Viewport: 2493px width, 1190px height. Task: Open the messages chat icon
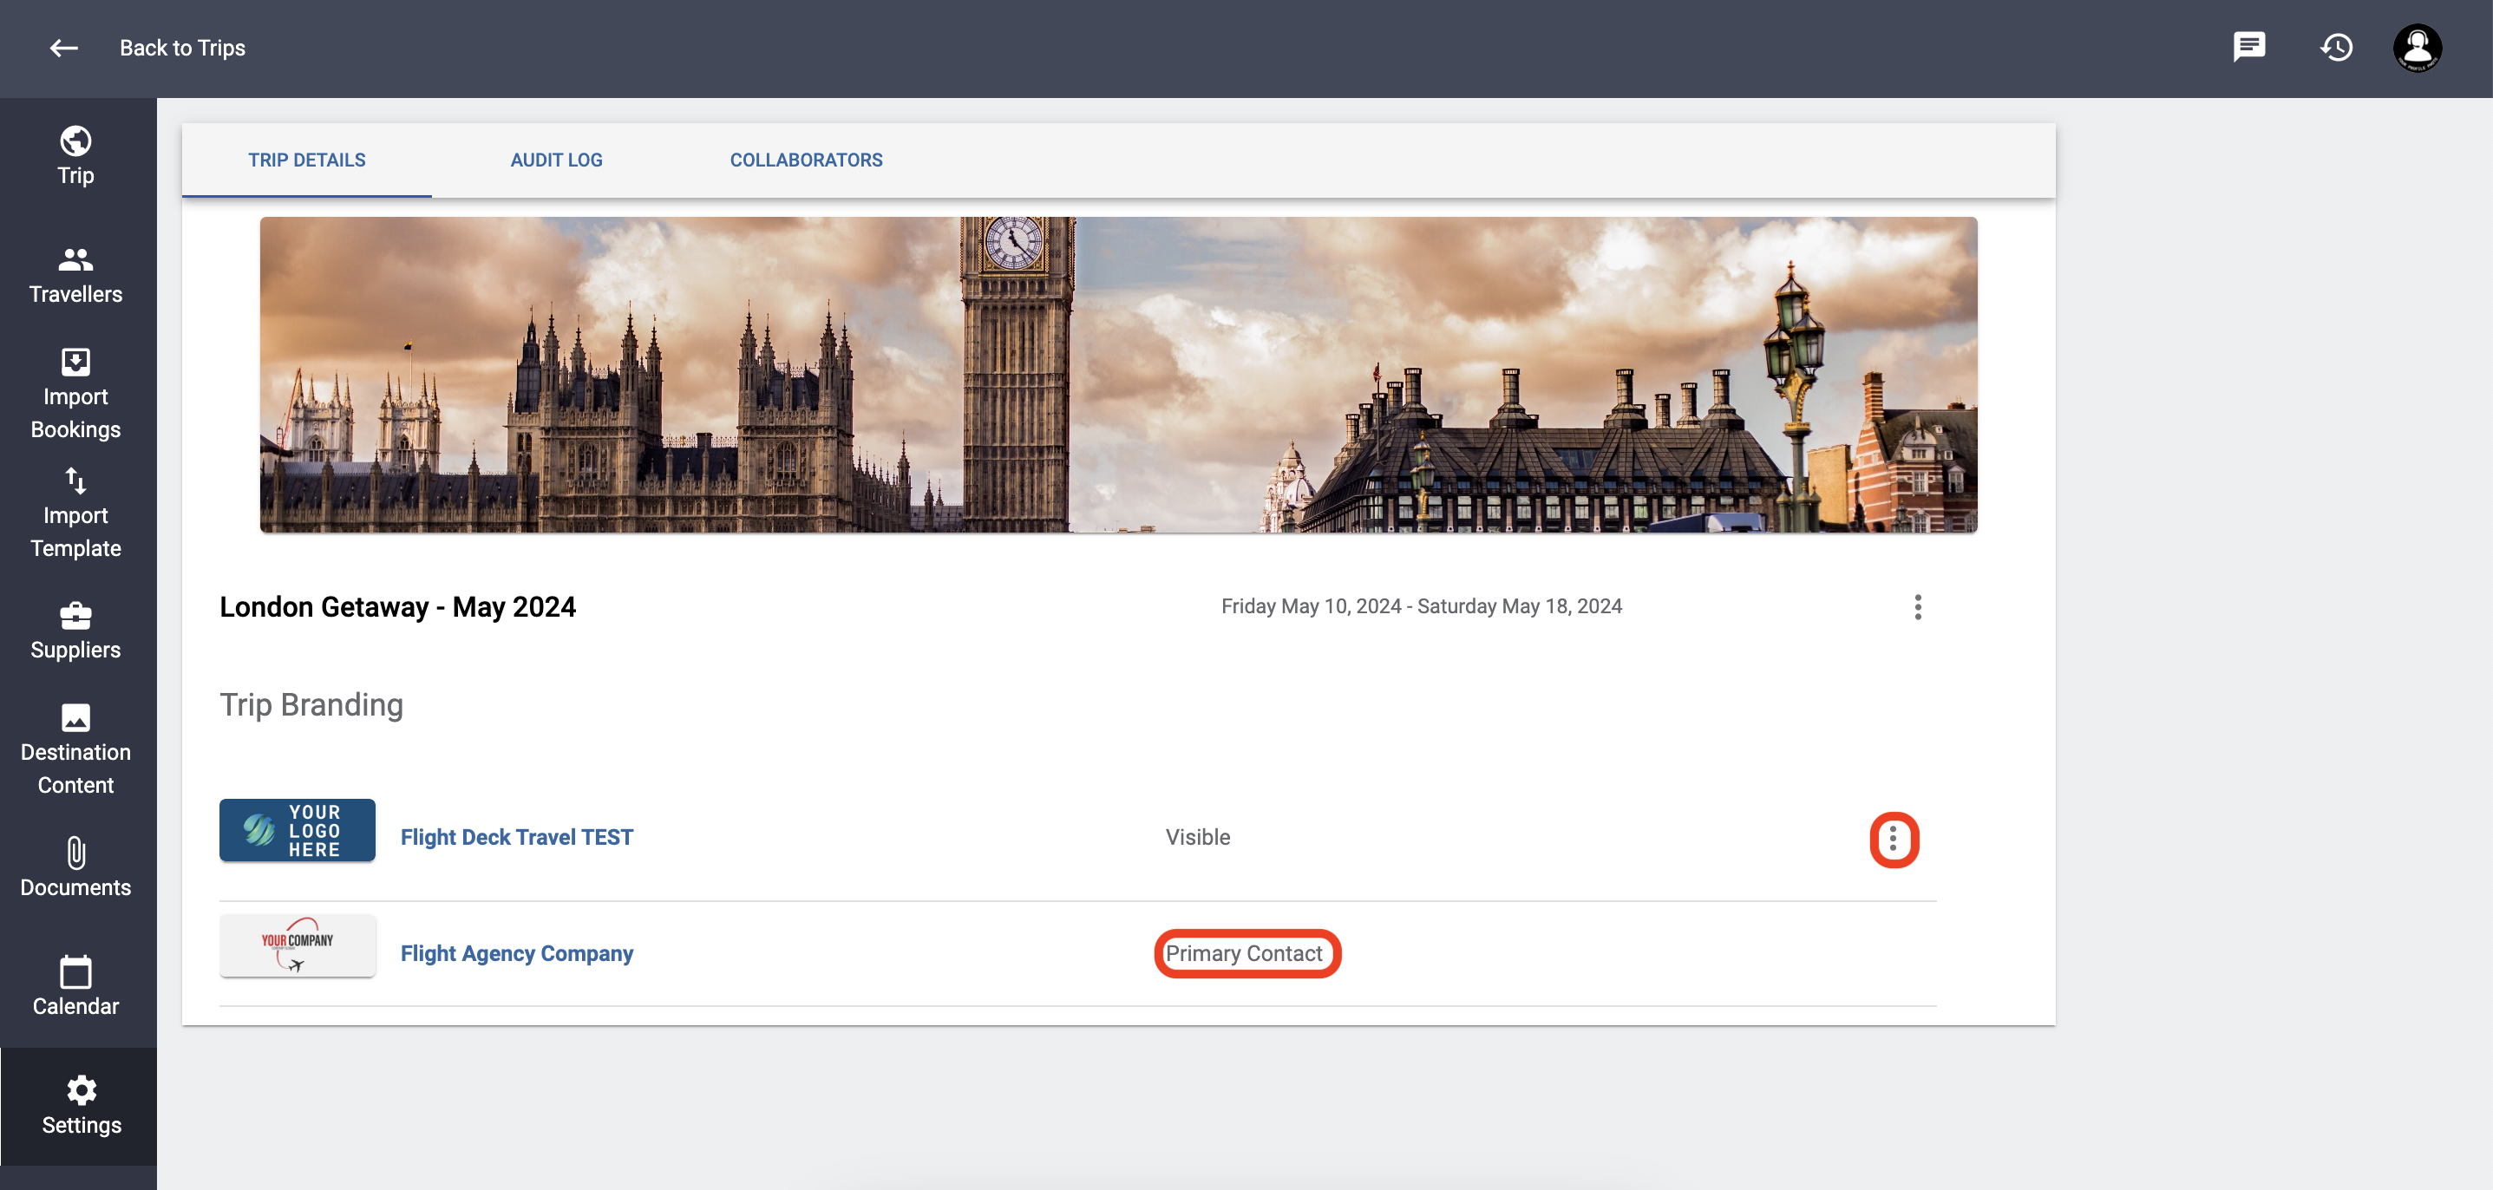(x=2249, y=47)
